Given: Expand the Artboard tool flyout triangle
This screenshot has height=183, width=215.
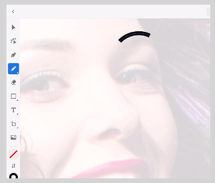Looking at the screenshot, I should [17, 128].
